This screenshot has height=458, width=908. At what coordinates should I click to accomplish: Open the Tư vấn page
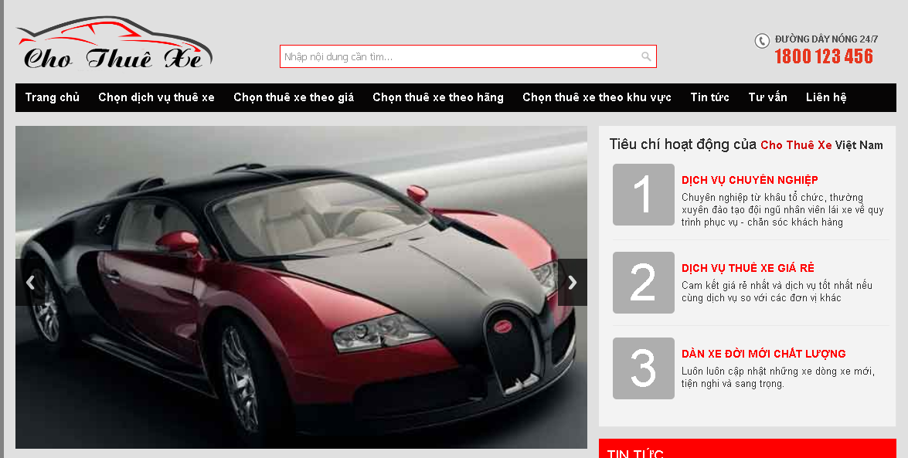tap(767, 97)
